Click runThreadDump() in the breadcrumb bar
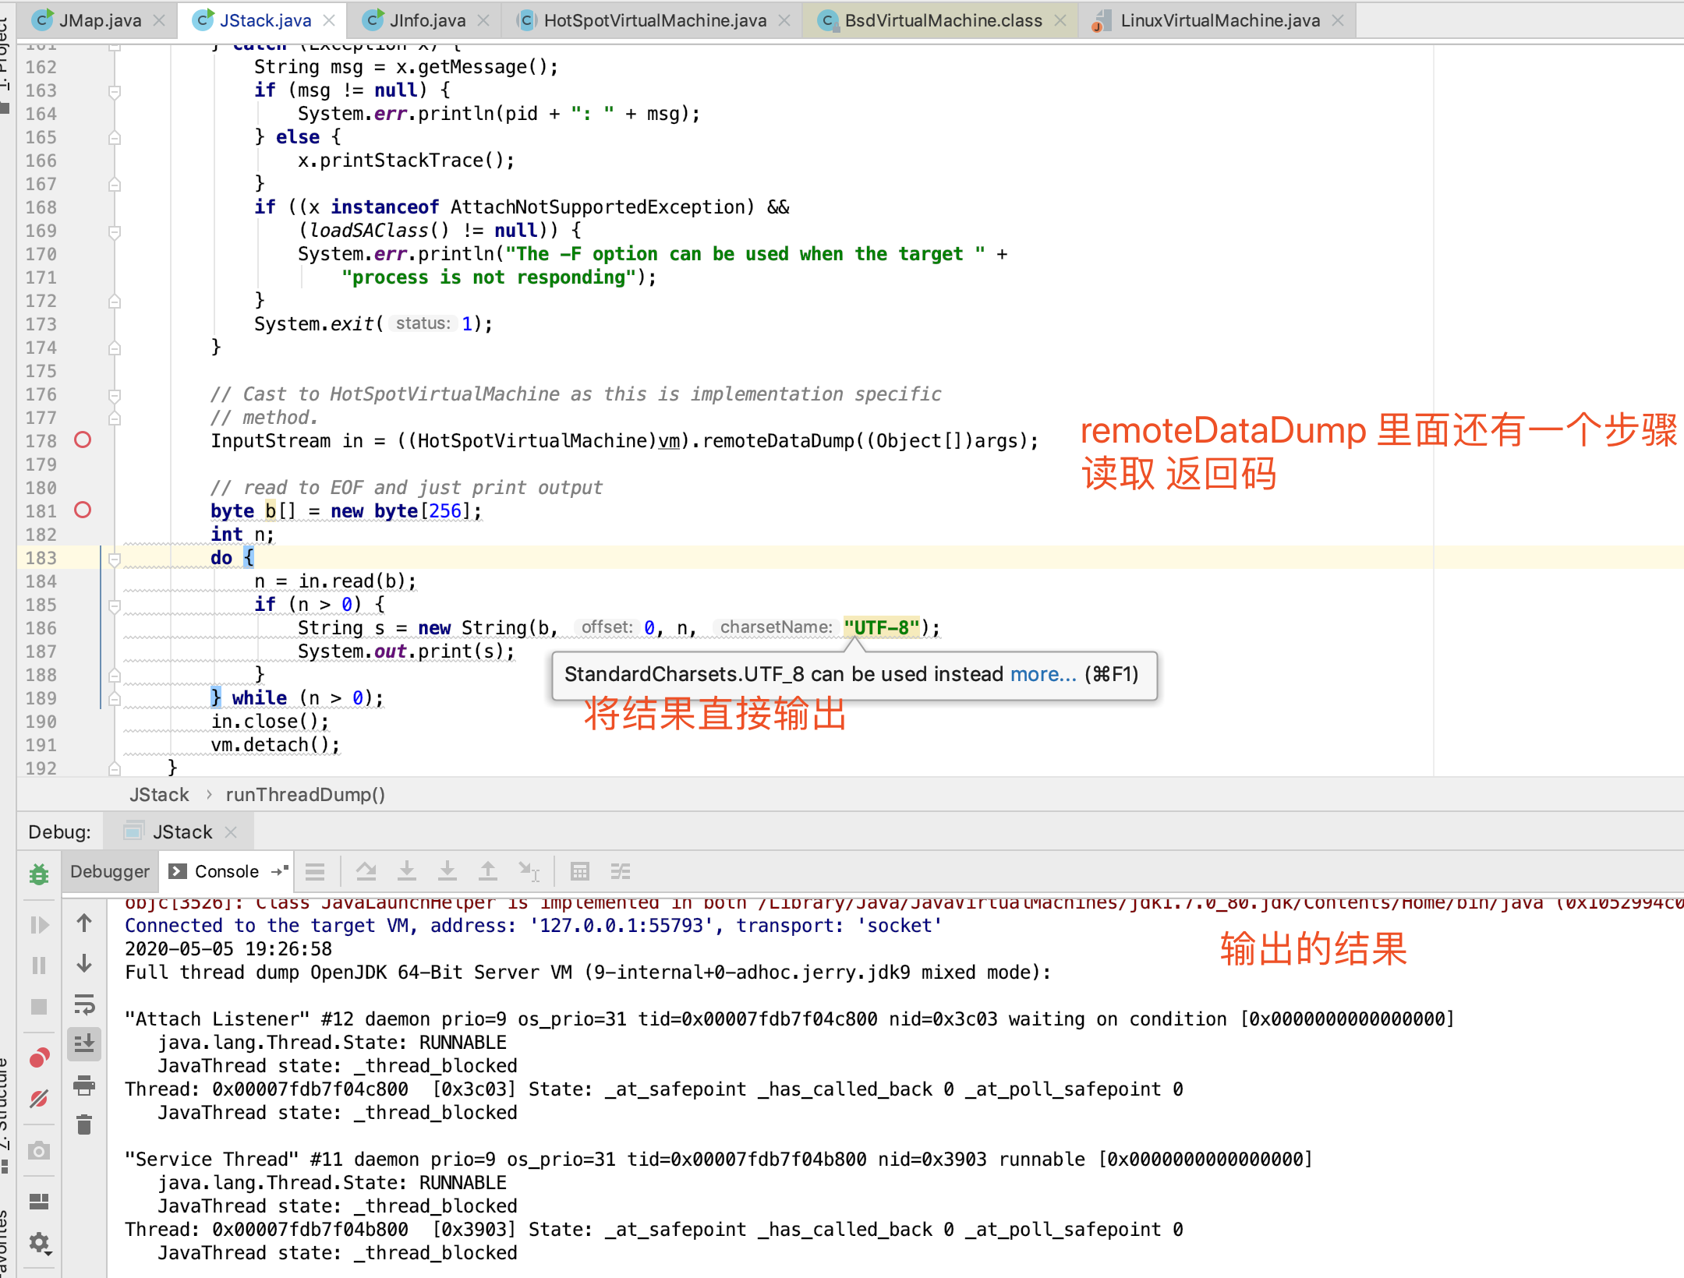Image resolution: width=1684 pixels, height=1278 pixels. coord(306,795)
